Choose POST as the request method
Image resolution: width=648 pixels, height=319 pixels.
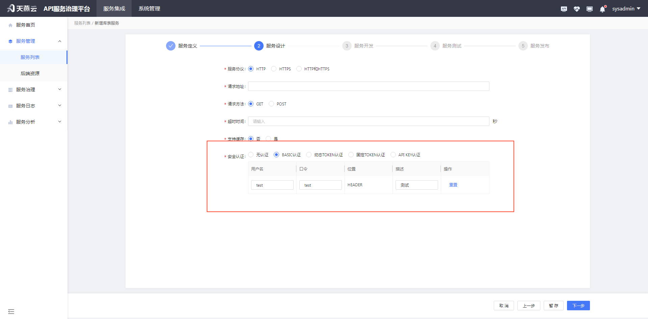[271, 104]
